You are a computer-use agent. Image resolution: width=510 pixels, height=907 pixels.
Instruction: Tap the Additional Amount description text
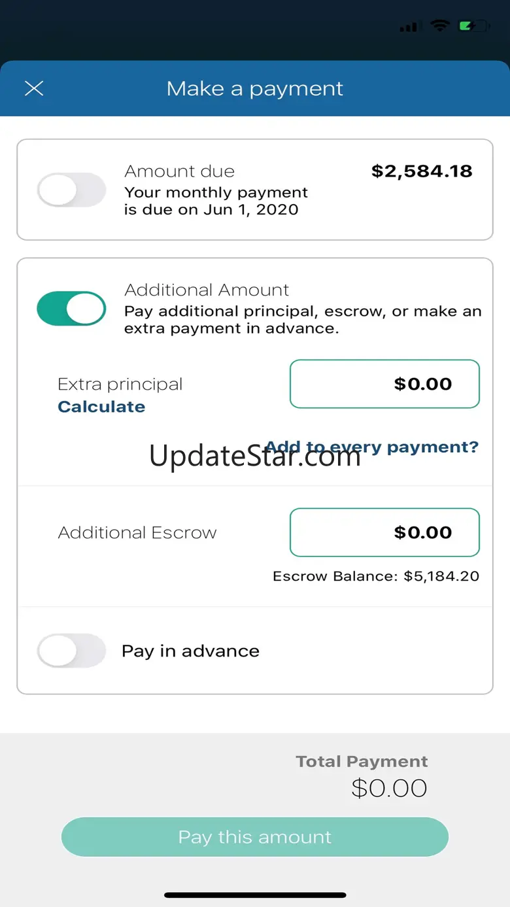[x=303, y=320]
